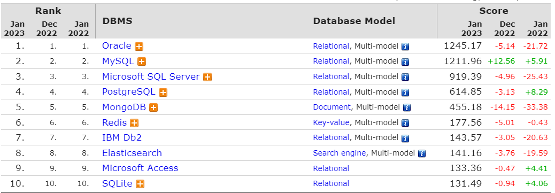
Task: Click Relational link in Microsoft Access row
Action: point(331,168)
